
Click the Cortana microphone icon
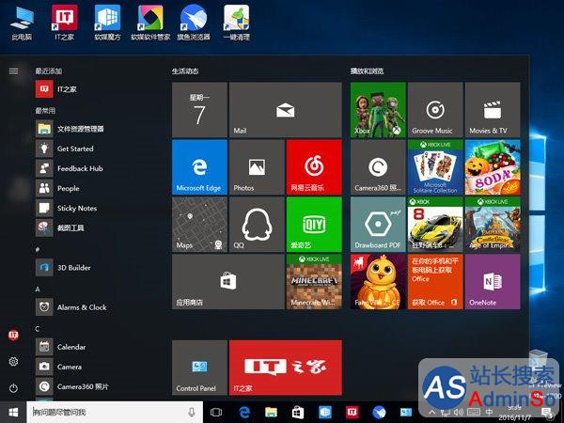pyautogui.click(x=192, y=413)
